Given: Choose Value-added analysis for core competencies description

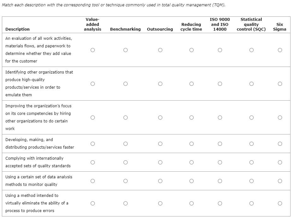Looking at the screenshot, I should coord(93,117).
